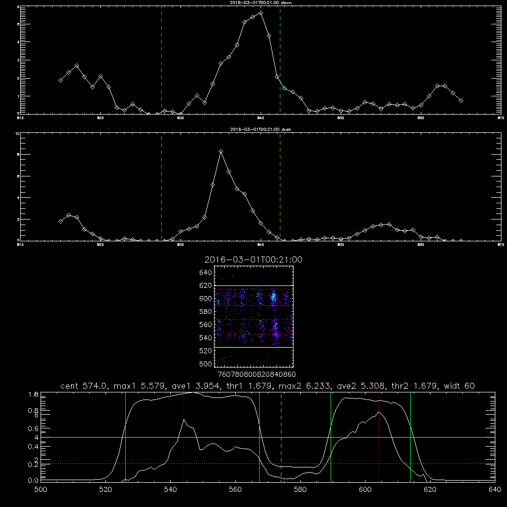Click the x-axis label '620' of bottom plot
507x507 pixels.
click(430, 490)
